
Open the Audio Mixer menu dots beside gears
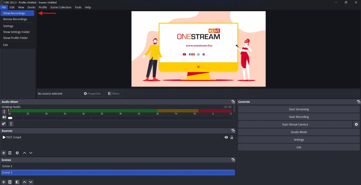pos(11,124)
